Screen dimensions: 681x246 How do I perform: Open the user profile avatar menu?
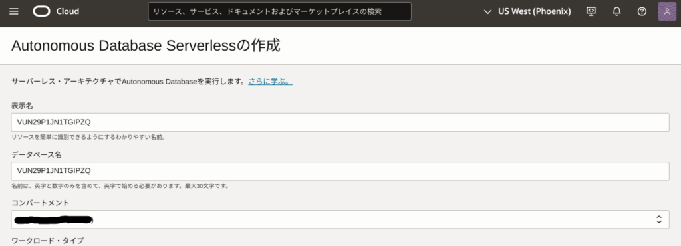667,11
